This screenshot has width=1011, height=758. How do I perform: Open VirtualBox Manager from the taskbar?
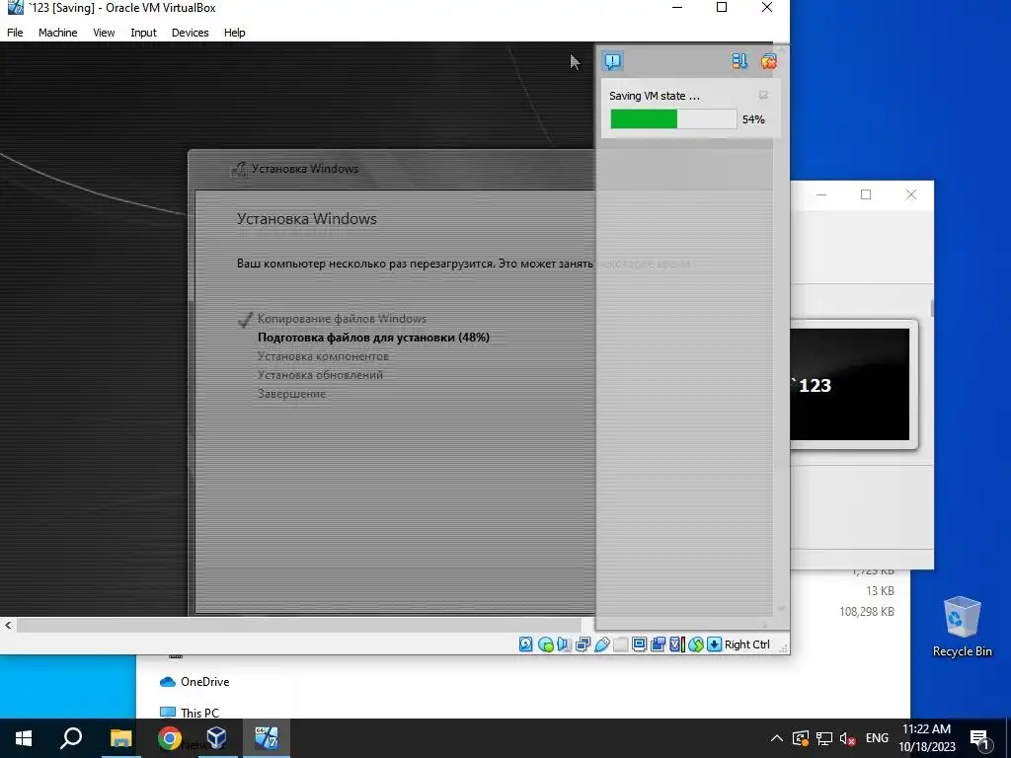[217, 738]
